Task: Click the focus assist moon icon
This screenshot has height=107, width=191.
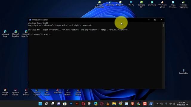Action: (x=187, y=104)
